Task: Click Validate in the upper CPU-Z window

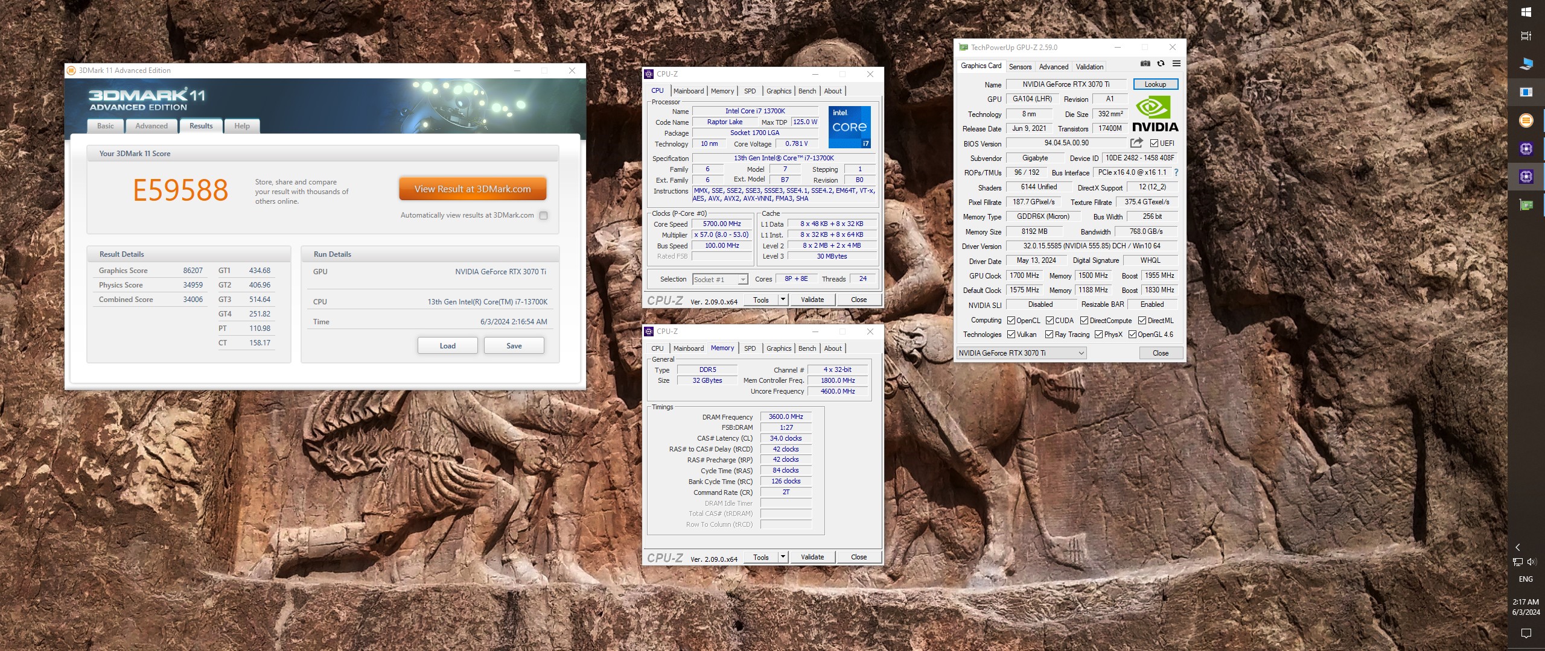Action: [x=812, y=300]
